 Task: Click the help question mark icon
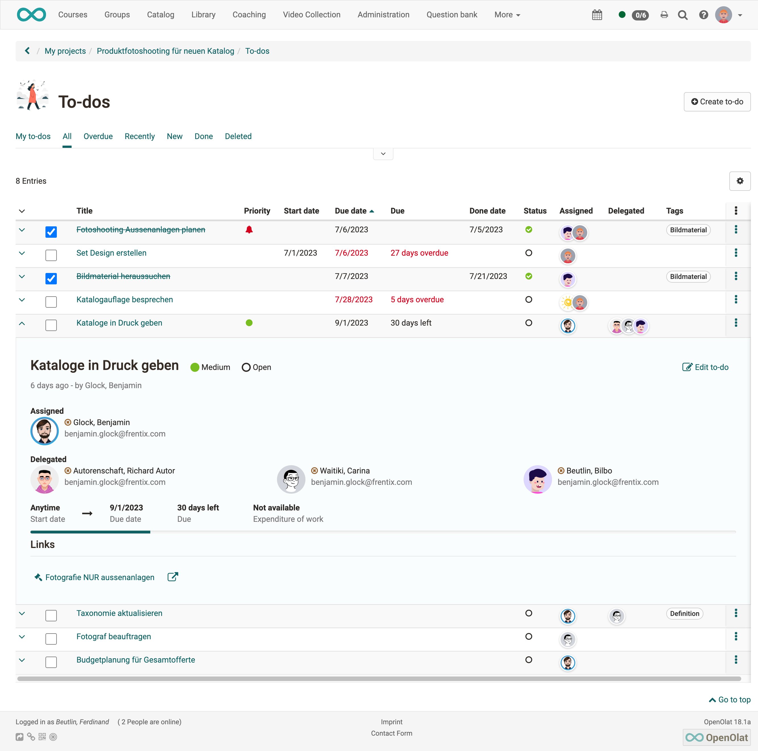(703, 15)
